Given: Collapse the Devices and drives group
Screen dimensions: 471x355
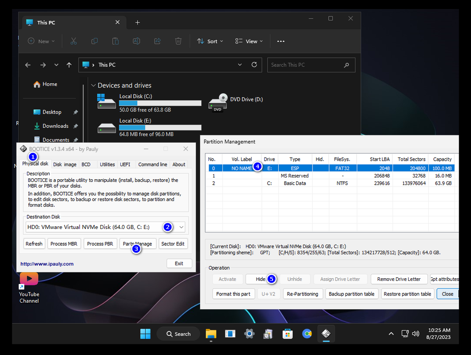Looking at the screenshot, I should [x=93, y=86].
